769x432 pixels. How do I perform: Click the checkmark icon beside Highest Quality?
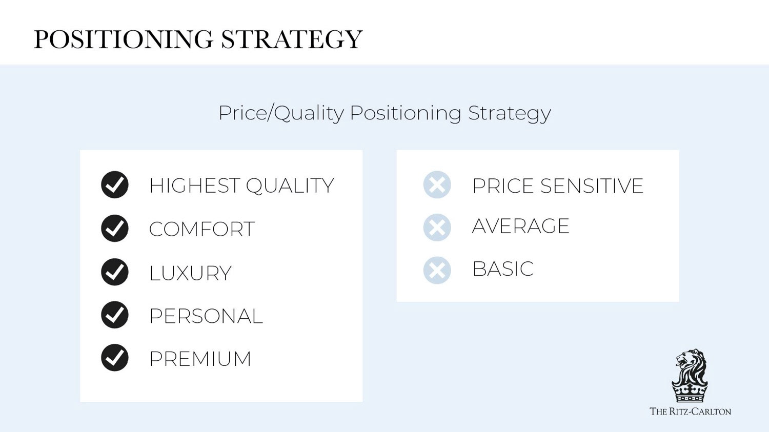(x=115, y=184)
